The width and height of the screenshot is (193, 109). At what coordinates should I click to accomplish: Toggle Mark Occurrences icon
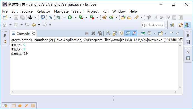156,17
